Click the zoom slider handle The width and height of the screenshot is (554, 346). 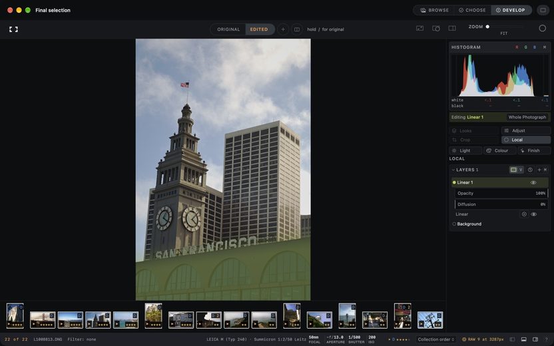(x=487, y=27)
